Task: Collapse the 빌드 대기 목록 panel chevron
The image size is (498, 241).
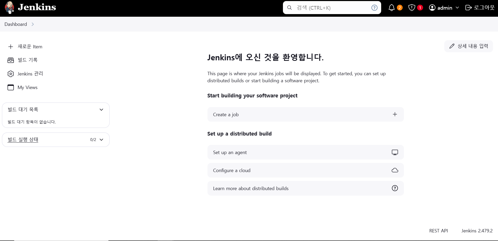Action: 101,110
